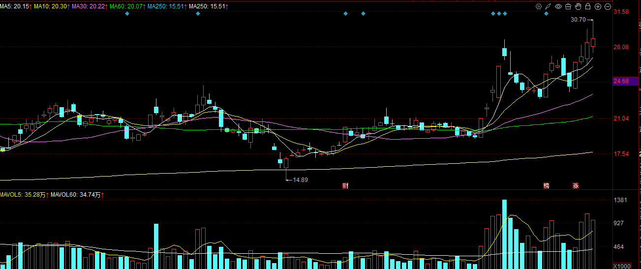
Task: Click the 1381 volume axis value
Action: point(620,200)
